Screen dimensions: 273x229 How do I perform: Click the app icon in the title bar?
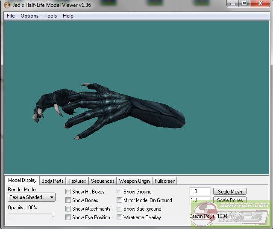6,5
